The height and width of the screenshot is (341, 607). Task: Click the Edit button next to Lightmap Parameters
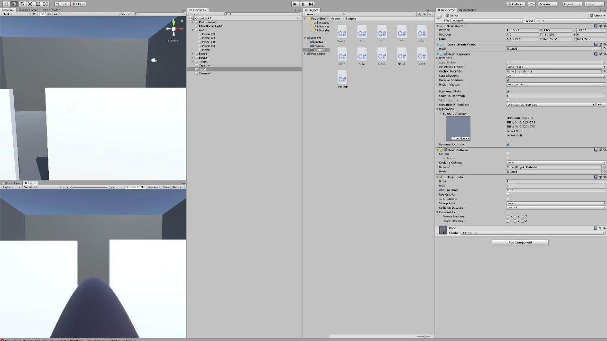tap(601, 104)
